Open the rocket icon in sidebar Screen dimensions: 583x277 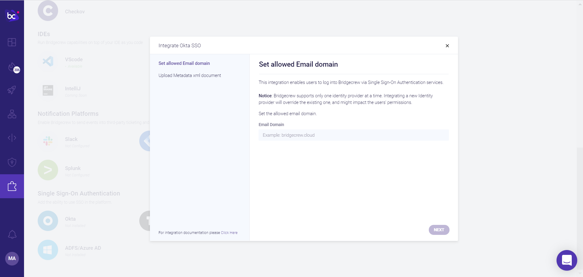[x=12, y=90]
